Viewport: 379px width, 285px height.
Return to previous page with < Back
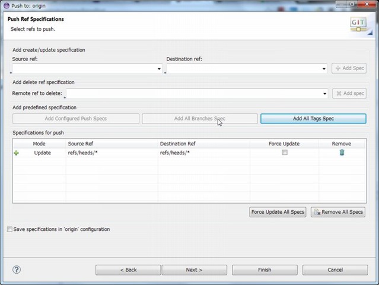click(128, 270)
